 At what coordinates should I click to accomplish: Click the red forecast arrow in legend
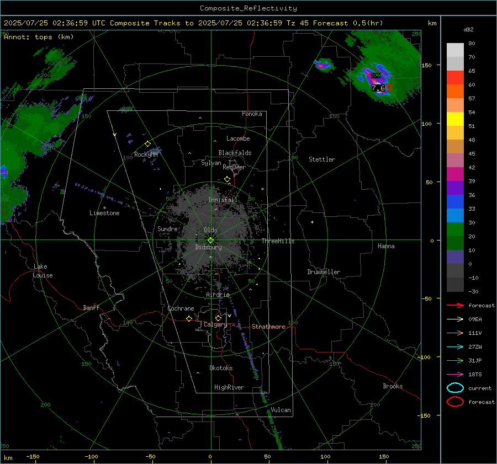[455, 305]
